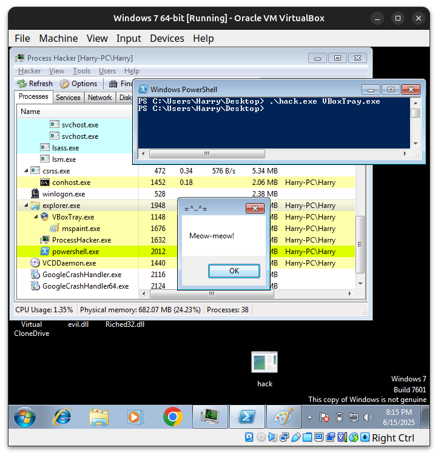This screenshot has width=438, height=456.
Task: Open VirtualBox Input menu
Action: click(129, 38)
